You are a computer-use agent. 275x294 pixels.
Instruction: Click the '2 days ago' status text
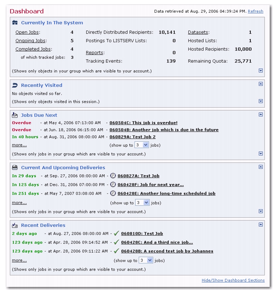[24, 234]
